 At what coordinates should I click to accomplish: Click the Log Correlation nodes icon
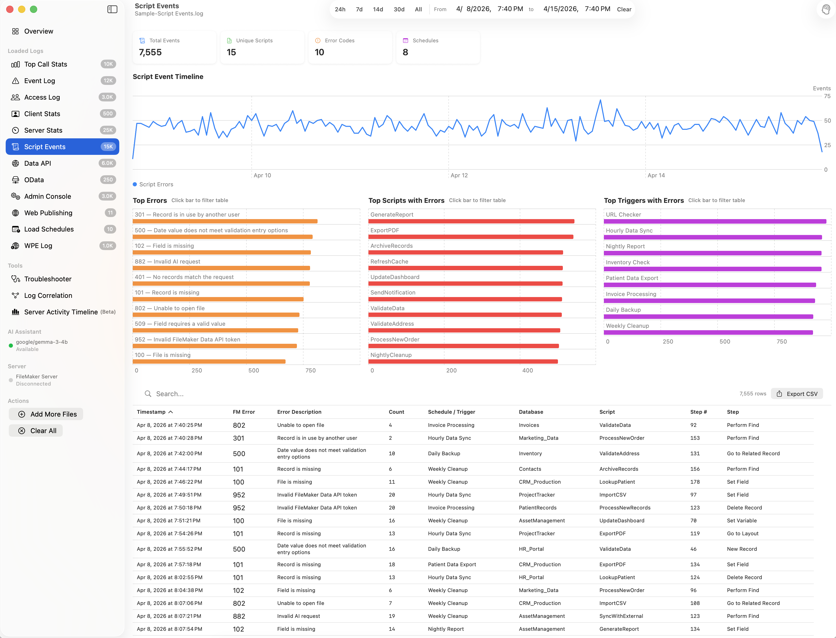click(x=15, y=296)
